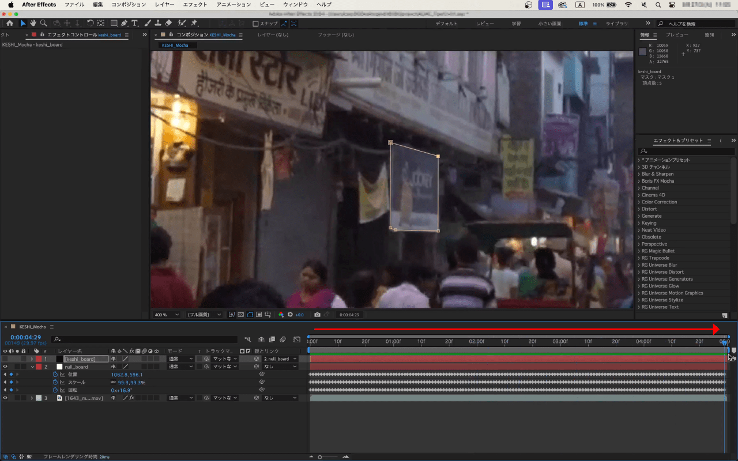738x461 pixels.
Task: Switch to レビュー workspace
Action: click(x=485, y=24)
